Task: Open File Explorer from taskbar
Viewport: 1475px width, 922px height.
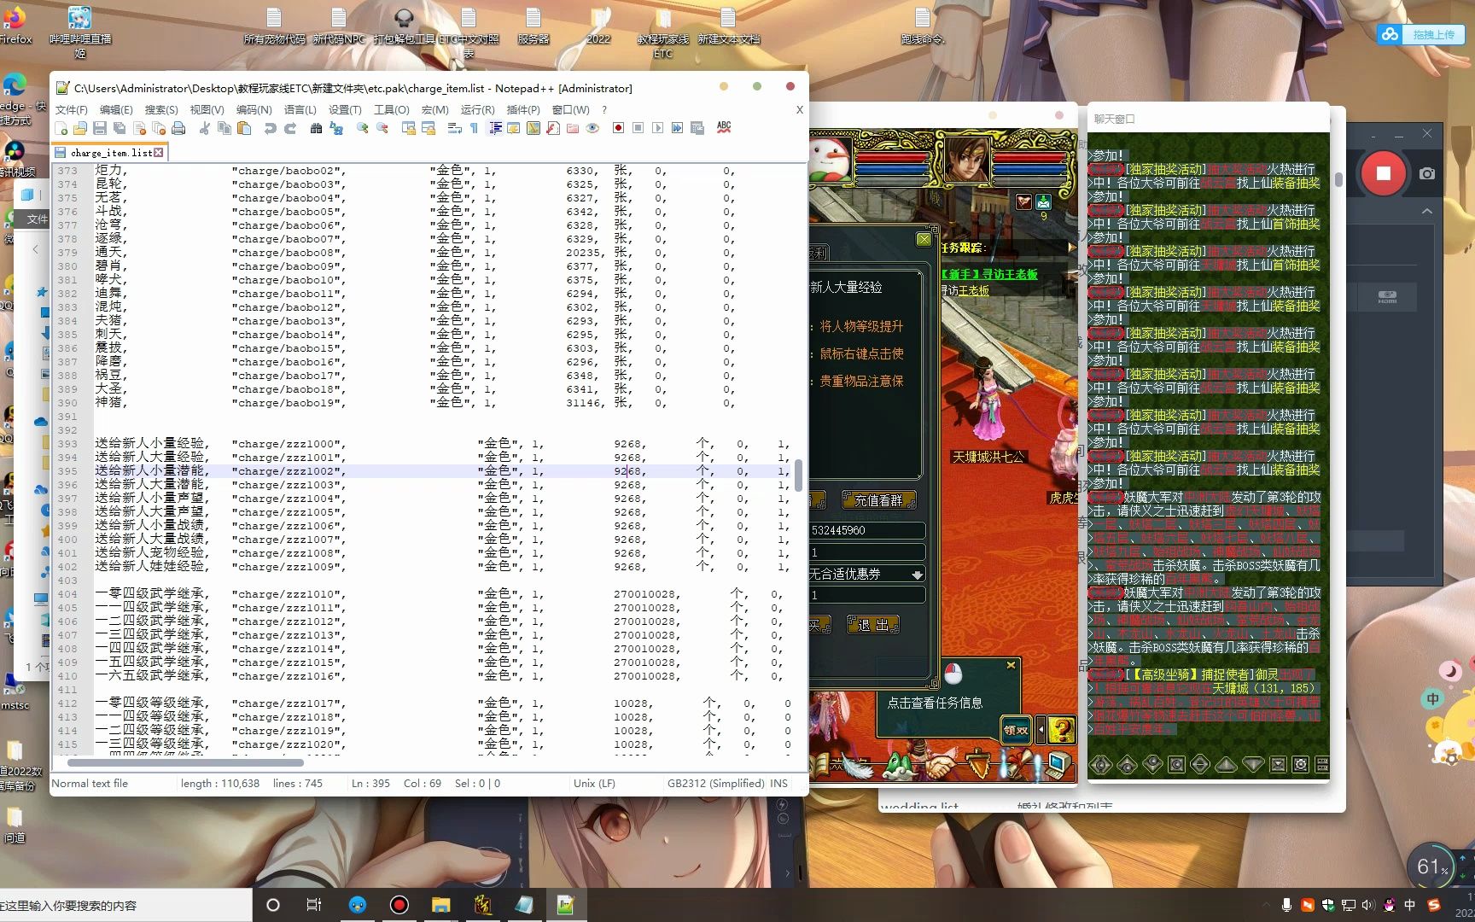Action: point(440,905)
